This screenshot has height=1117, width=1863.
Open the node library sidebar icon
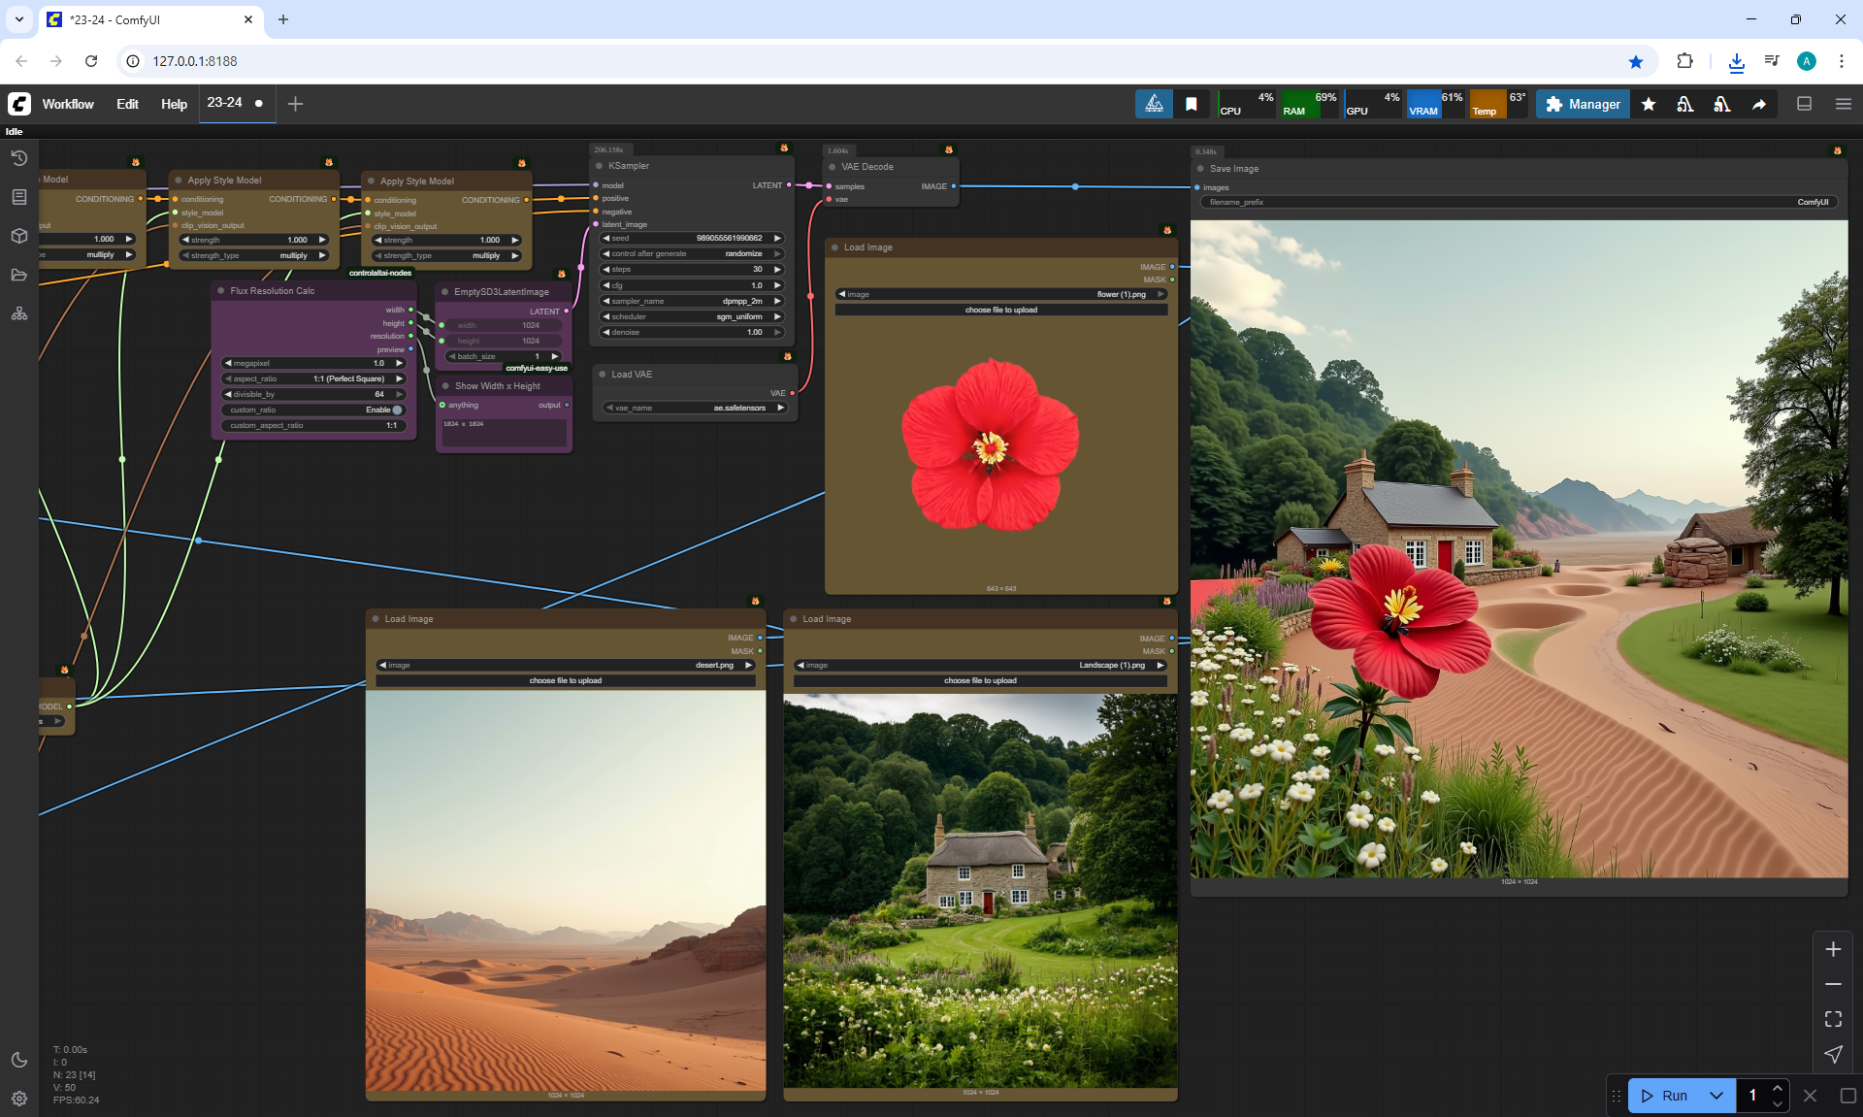(x=18, y=197)
